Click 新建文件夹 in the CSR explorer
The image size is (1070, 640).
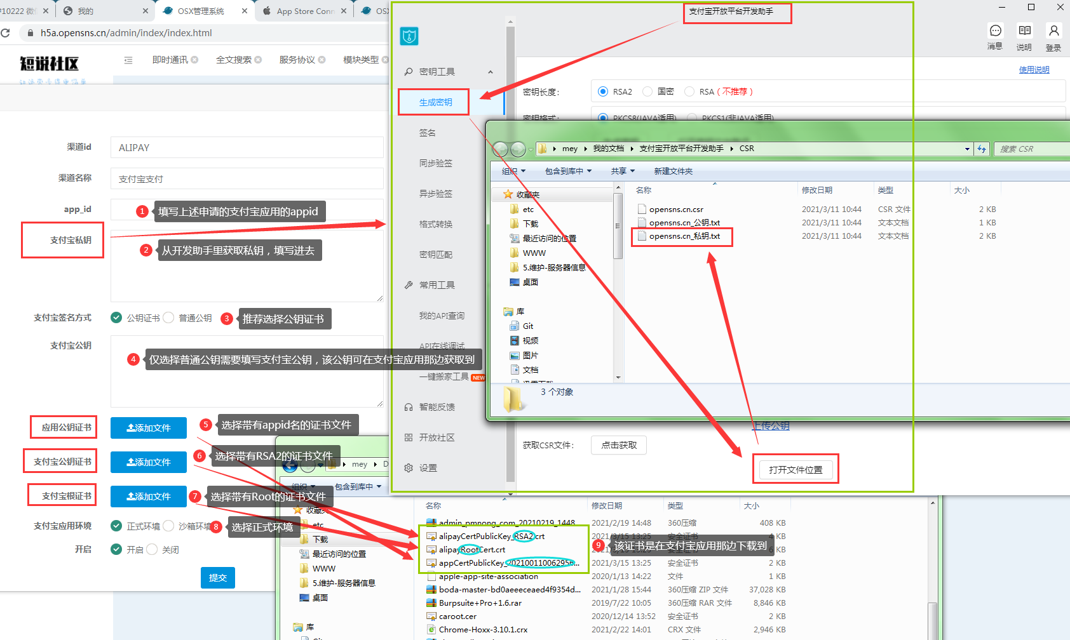click(674, 171)
